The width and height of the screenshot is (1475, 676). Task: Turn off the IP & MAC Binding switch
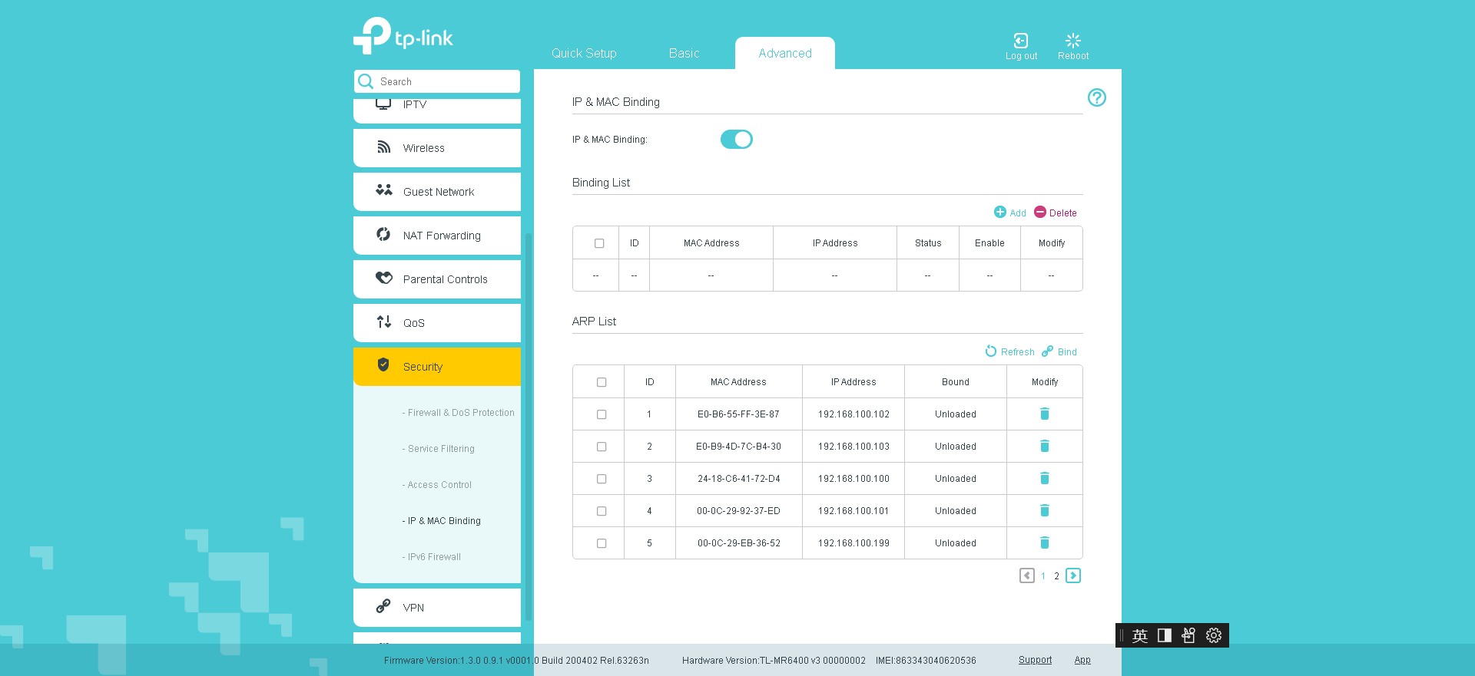tap(737, 139)
